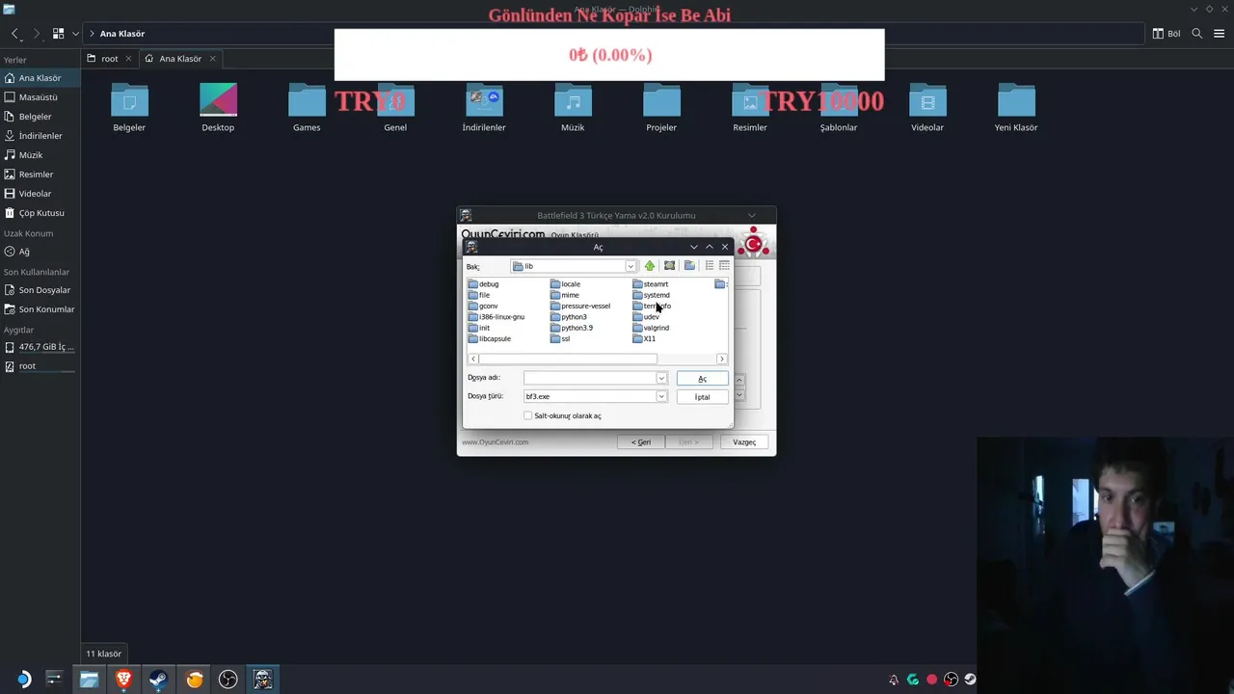Select the systemd folder
Screen dimensions: 1234x694
pyautogui.click(x=652, y=295)
